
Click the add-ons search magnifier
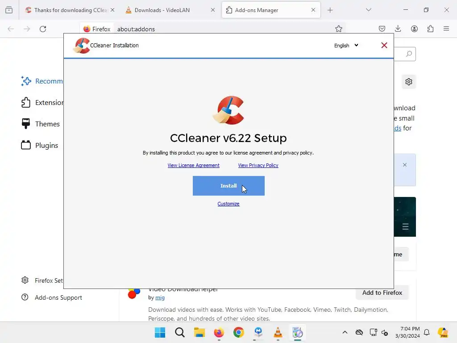tap(409, 54)
